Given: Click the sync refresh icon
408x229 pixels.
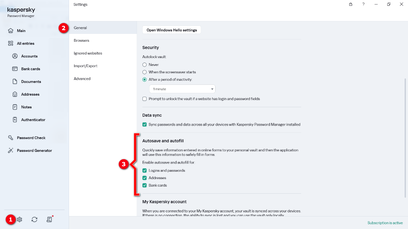Looking at the screenshot, I should tap(34, 220).
